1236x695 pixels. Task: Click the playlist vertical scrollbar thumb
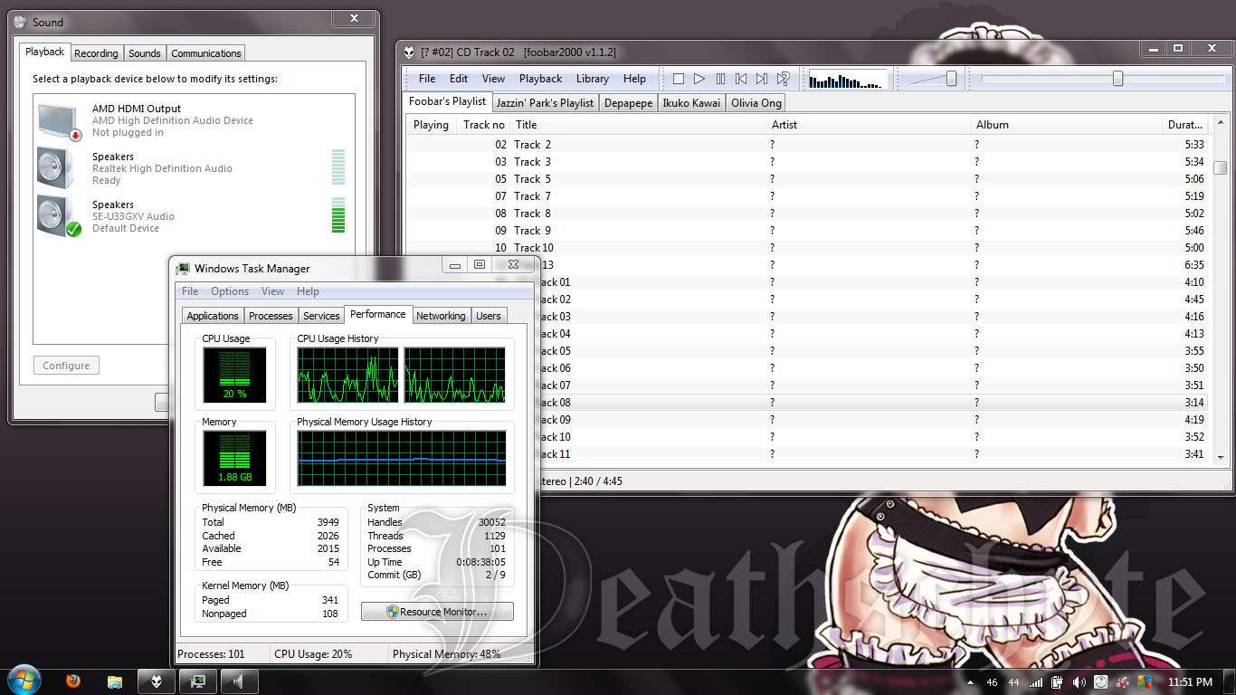pyautogui.click(x=1220, y=167)
